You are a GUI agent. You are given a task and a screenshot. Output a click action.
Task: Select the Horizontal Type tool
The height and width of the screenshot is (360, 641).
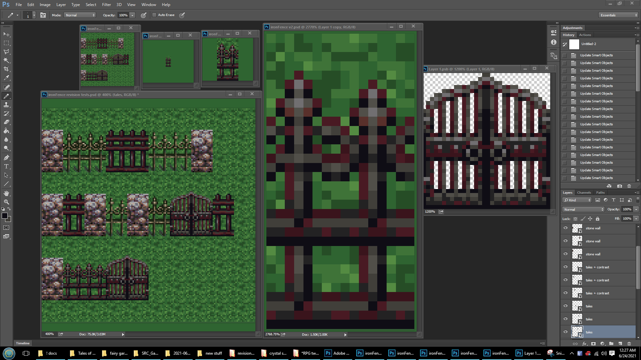coord(6,166)
